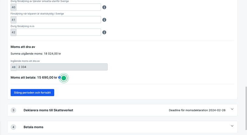The height and width of the screenshot is (135, 247).
Task: Click the Övrig försäljning m.m input 42
Action: click(59, 32)
